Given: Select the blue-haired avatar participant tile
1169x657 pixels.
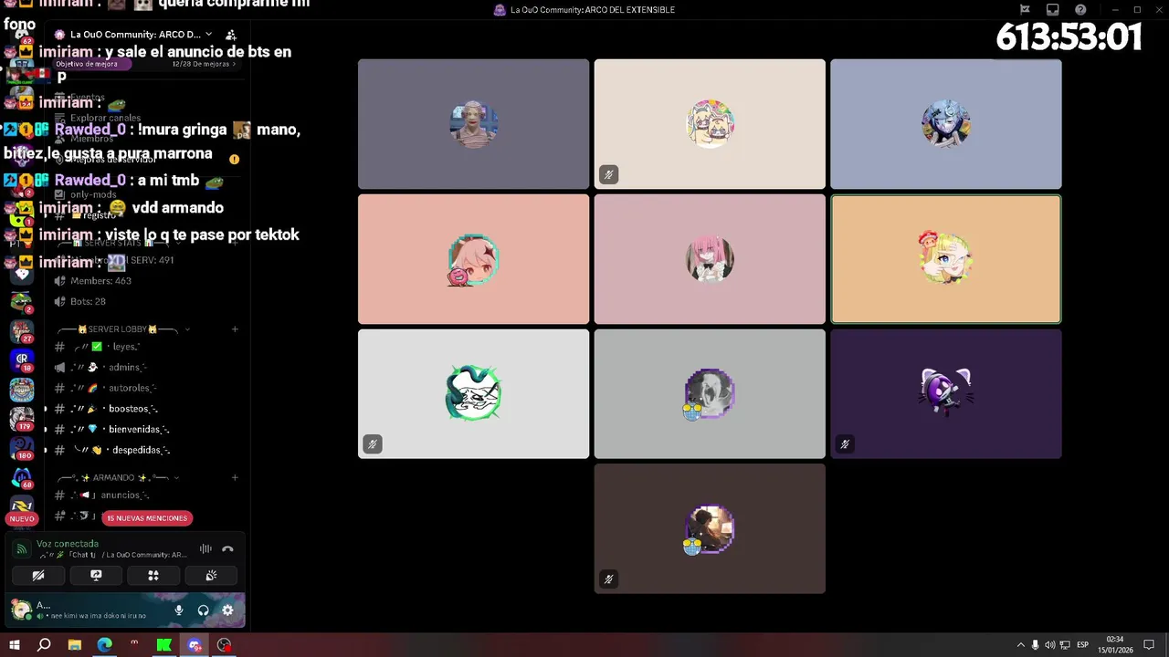Looking at the screenshot, I should point(946,124).
